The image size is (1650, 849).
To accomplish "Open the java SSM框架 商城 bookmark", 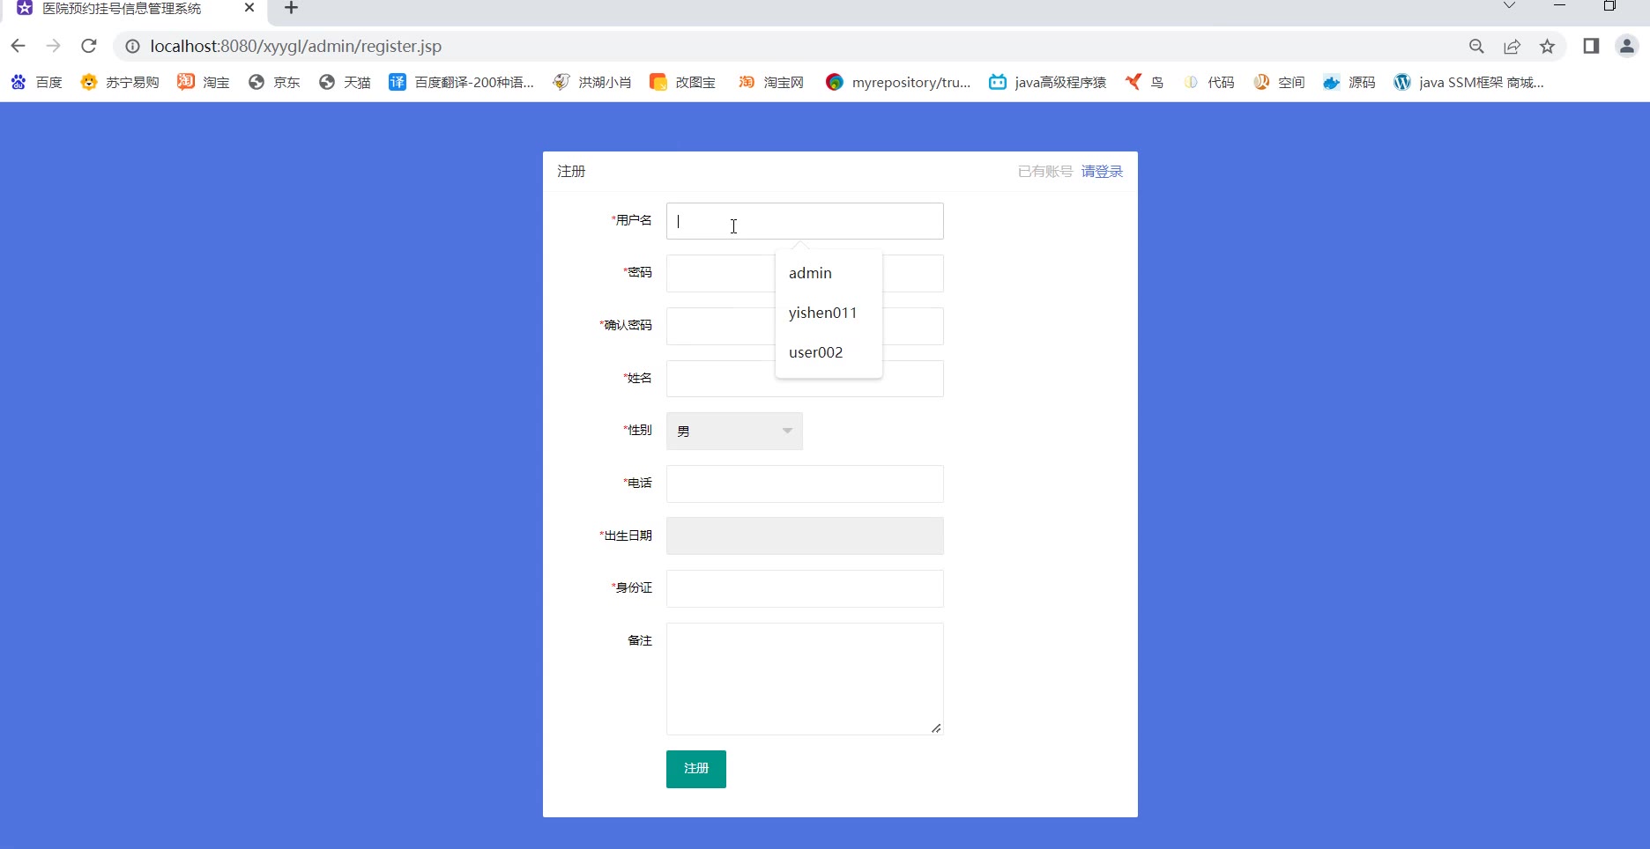I will point(1469,82).
